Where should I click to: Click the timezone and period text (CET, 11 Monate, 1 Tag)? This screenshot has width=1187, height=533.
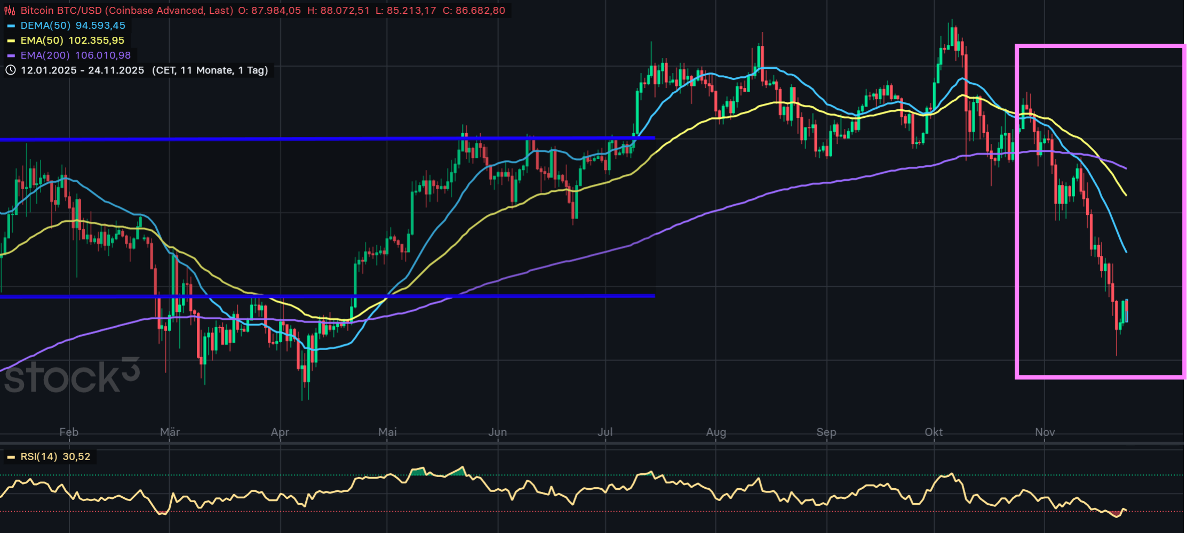coord(210,70)
